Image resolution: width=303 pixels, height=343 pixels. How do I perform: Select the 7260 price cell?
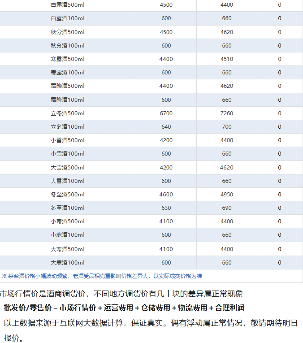click(x=226, y=113)
